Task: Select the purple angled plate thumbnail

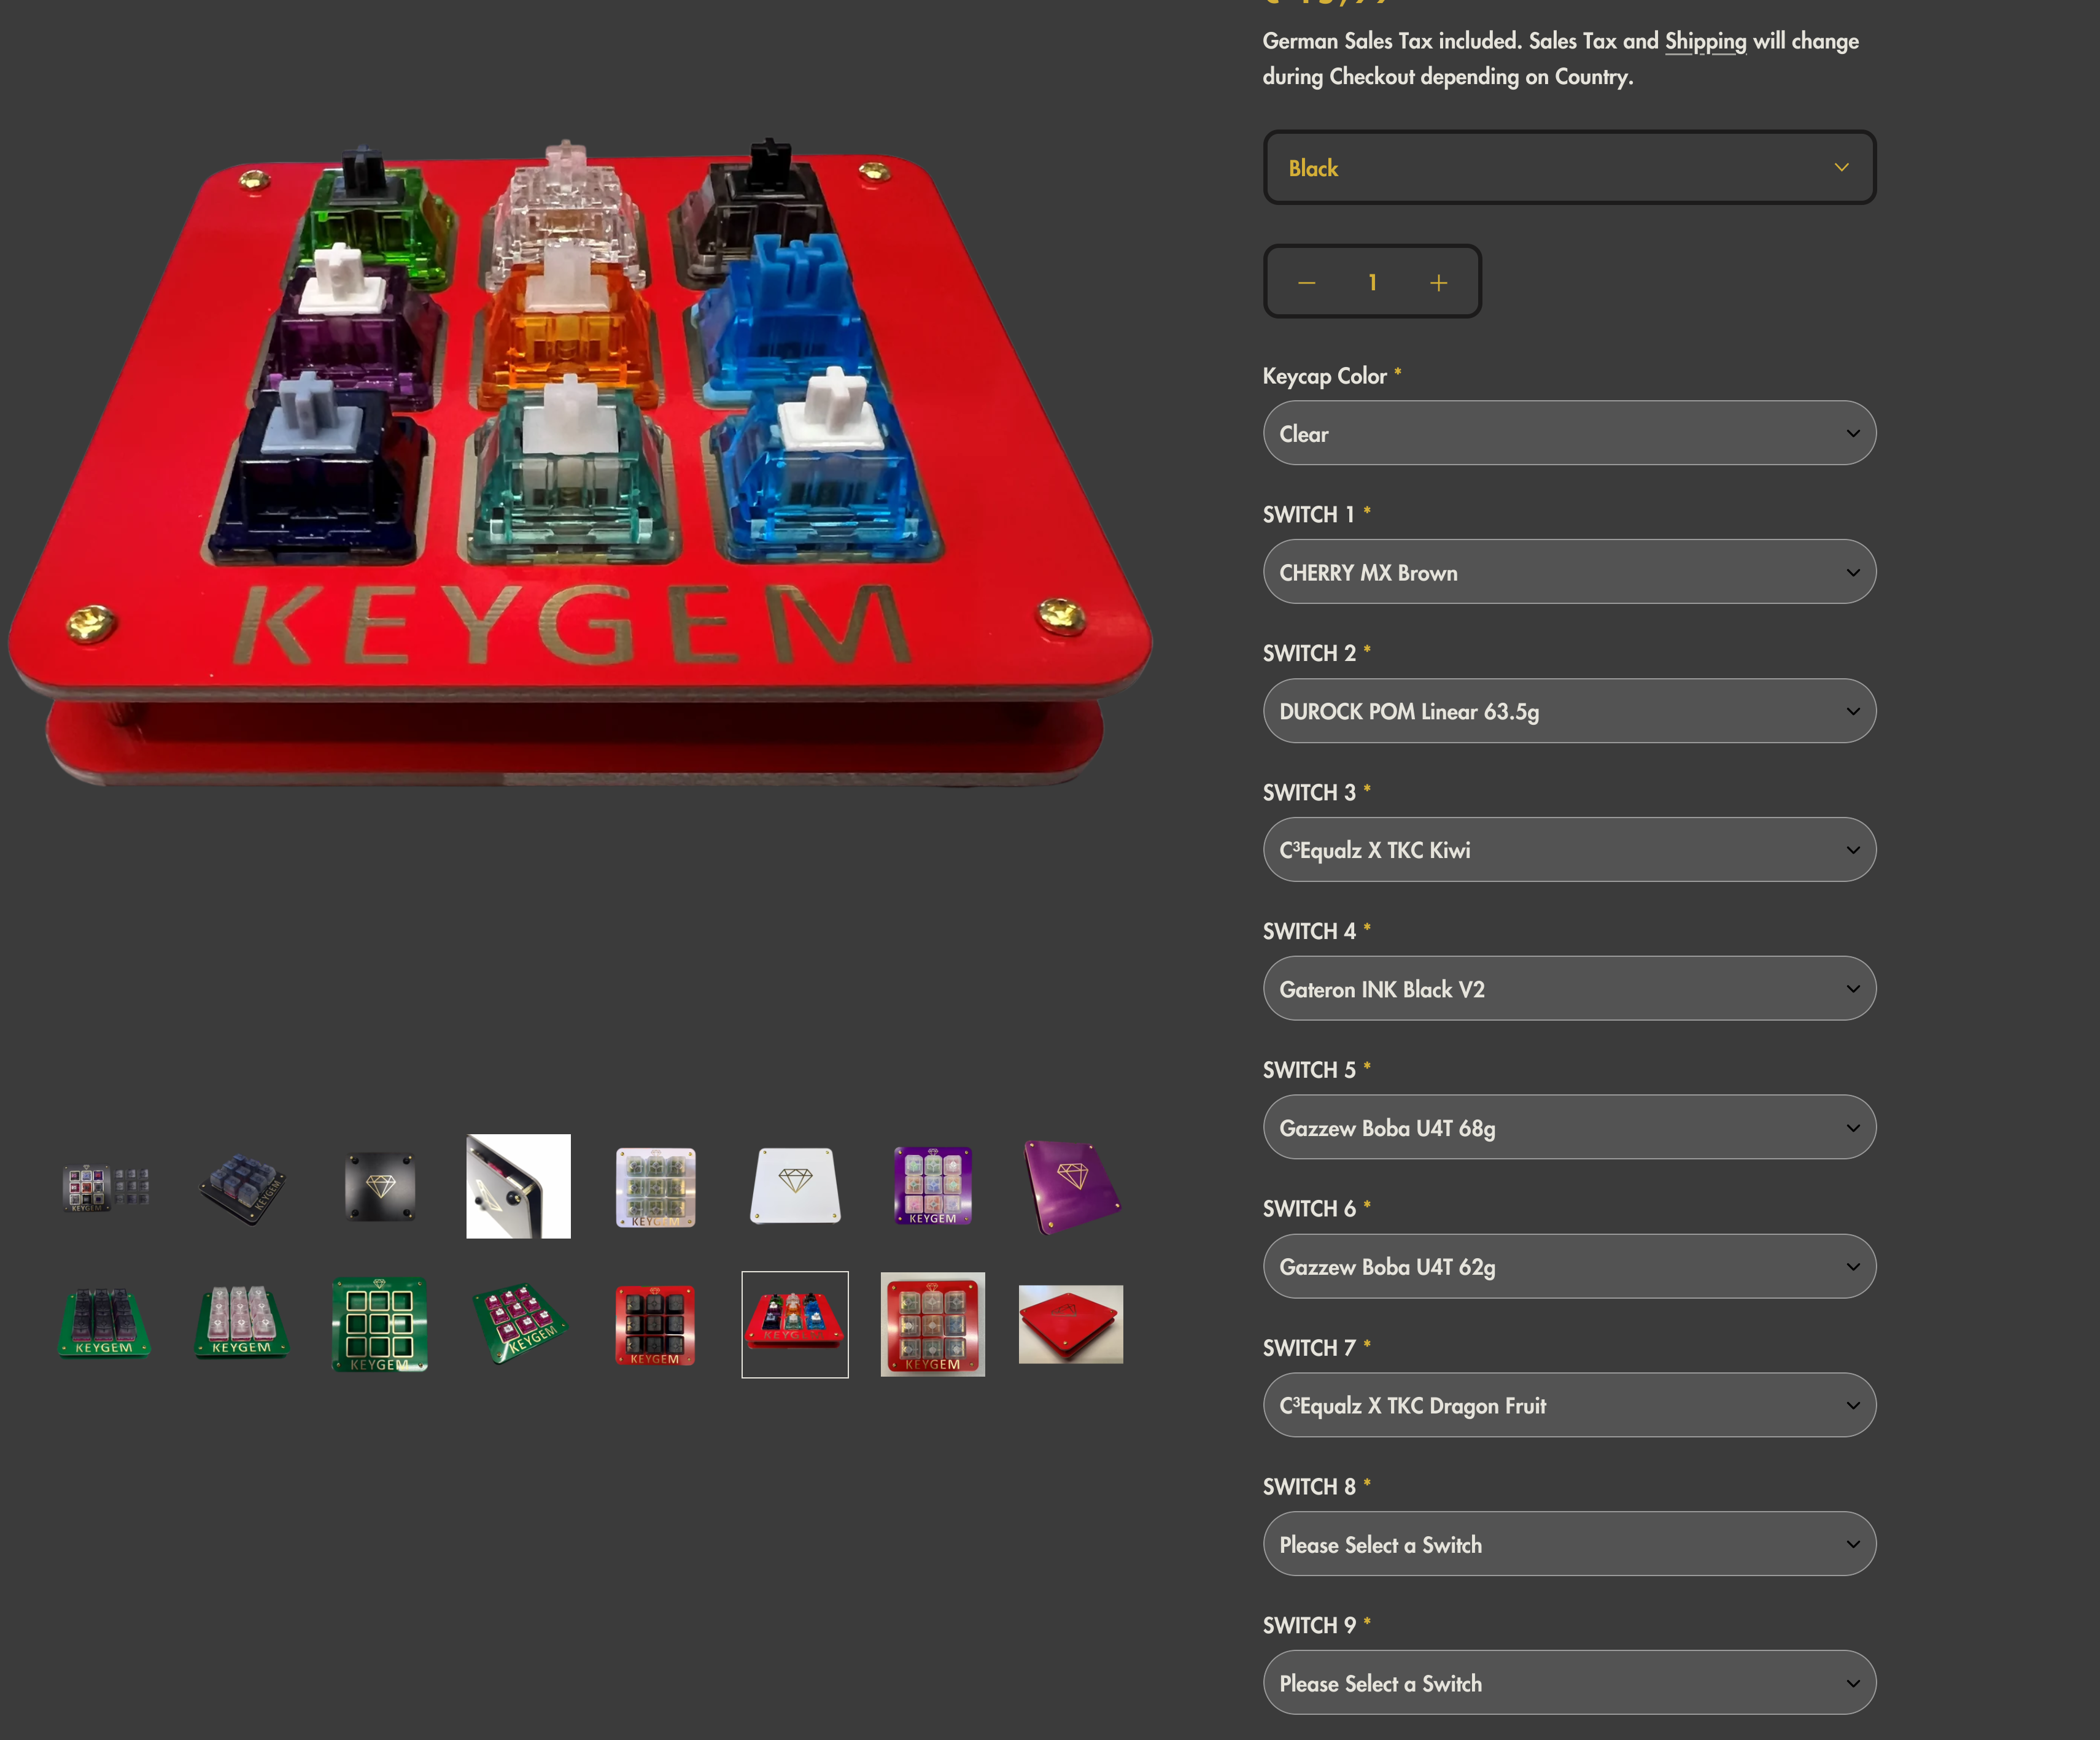Action: [1071, 1187]
